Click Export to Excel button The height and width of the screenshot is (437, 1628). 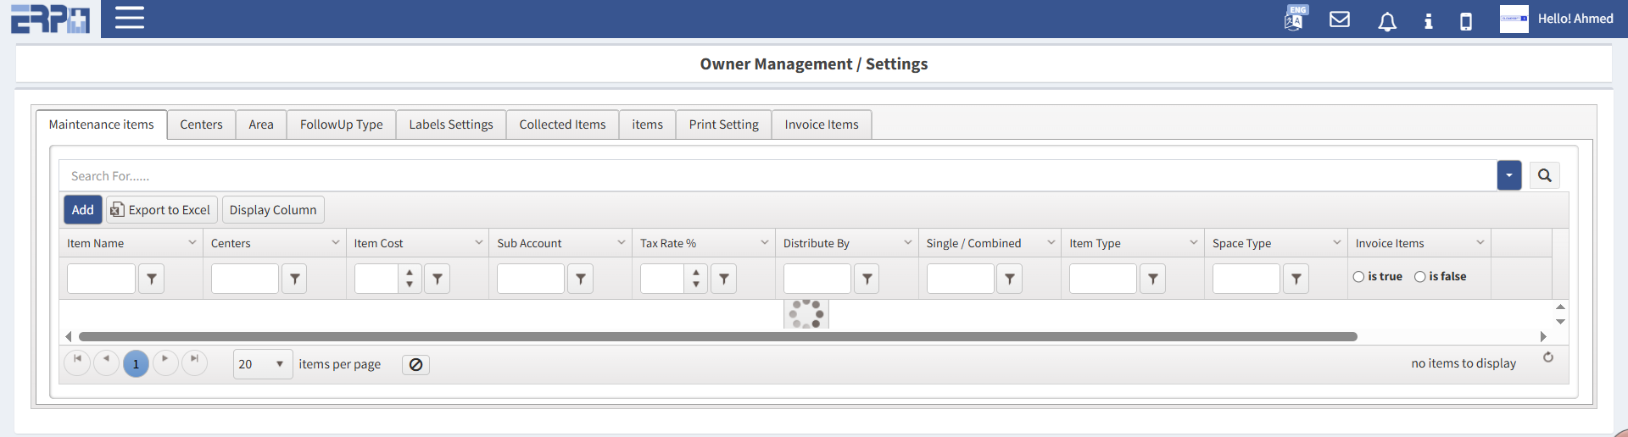[161, 210]
